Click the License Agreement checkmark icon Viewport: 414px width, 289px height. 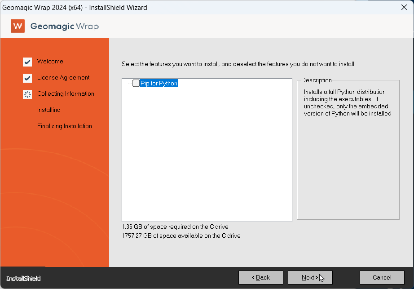click(x=27, y=78)
